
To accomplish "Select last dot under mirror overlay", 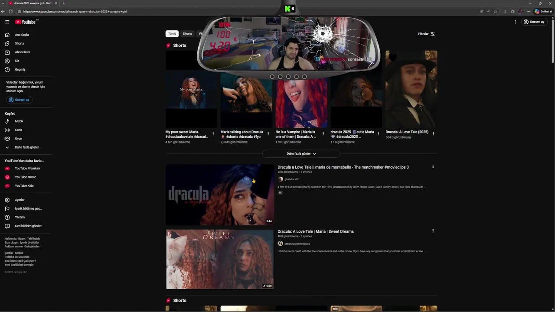I will 304,77.
